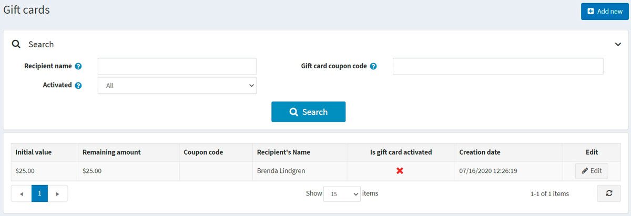
Task: Refresh the gift cards table
Action: (x=609, y=193)
